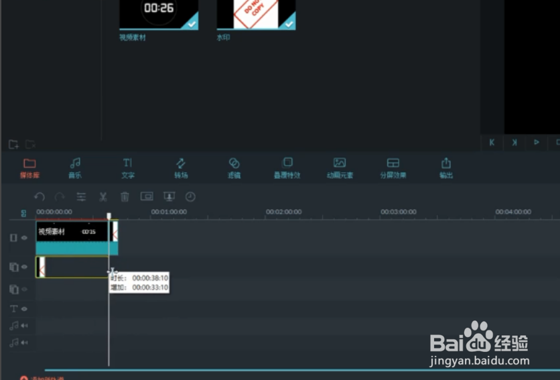560x380 pixels.
Task: Click the main video track film icon
Action: click(13, 238)
